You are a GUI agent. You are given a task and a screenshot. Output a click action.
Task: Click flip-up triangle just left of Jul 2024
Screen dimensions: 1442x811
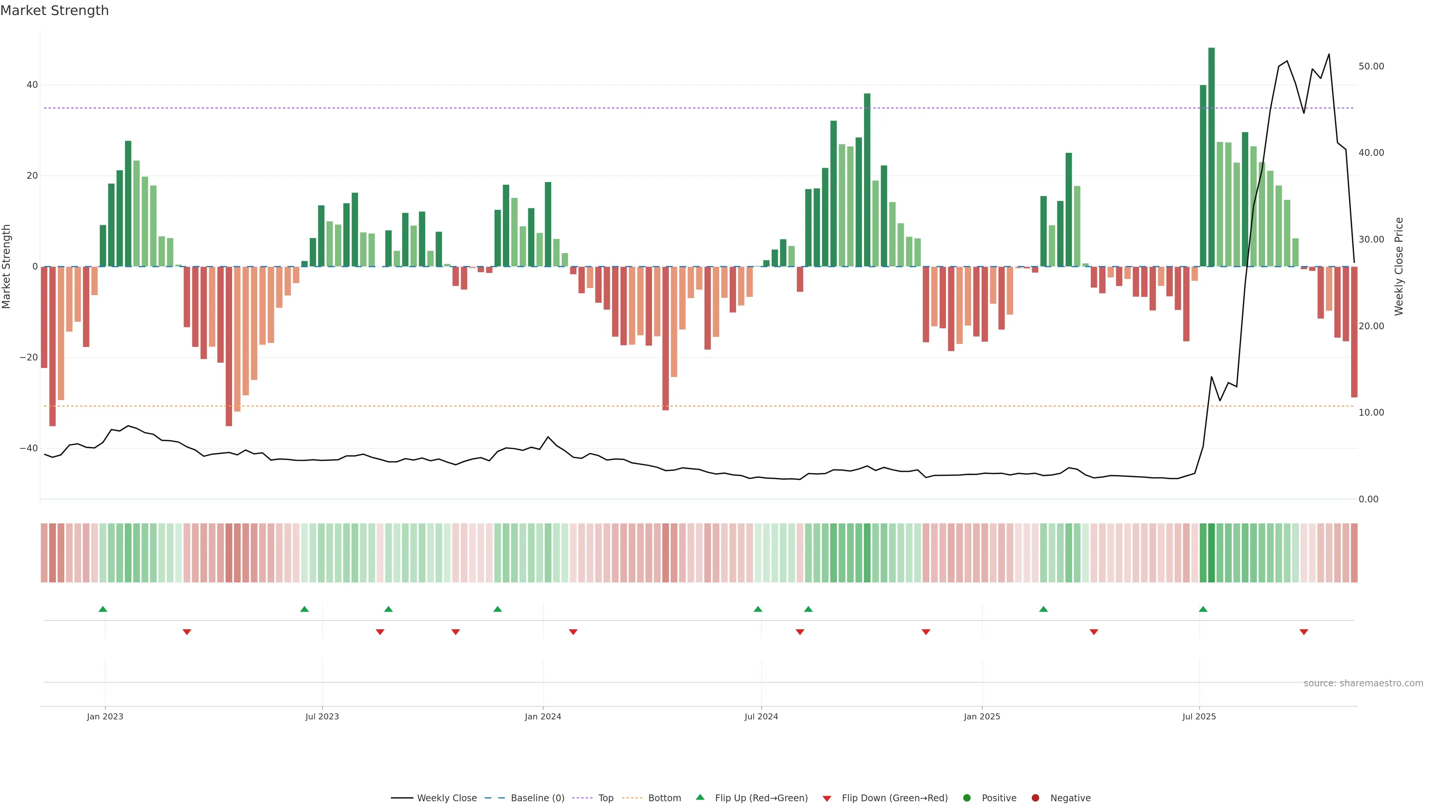click(758, 609)
